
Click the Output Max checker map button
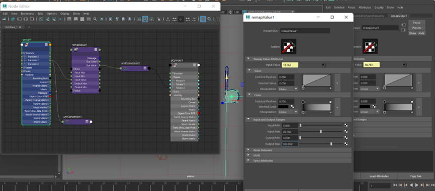point(346,144)
